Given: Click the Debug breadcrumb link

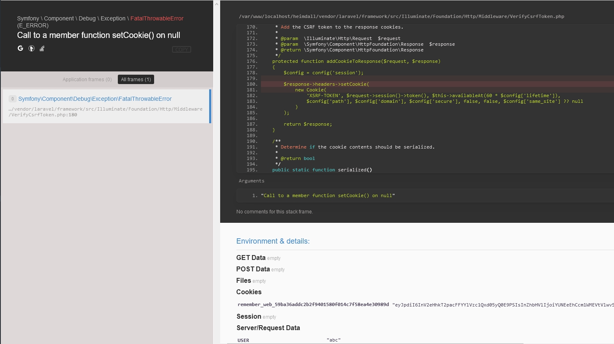Looking at the screenshot, I should pyautogui.click(x=87, y=18).
